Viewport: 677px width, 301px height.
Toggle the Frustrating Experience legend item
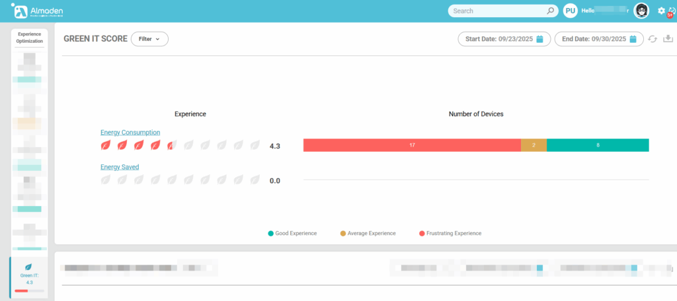pyautogui.click(x=450, y=233)
